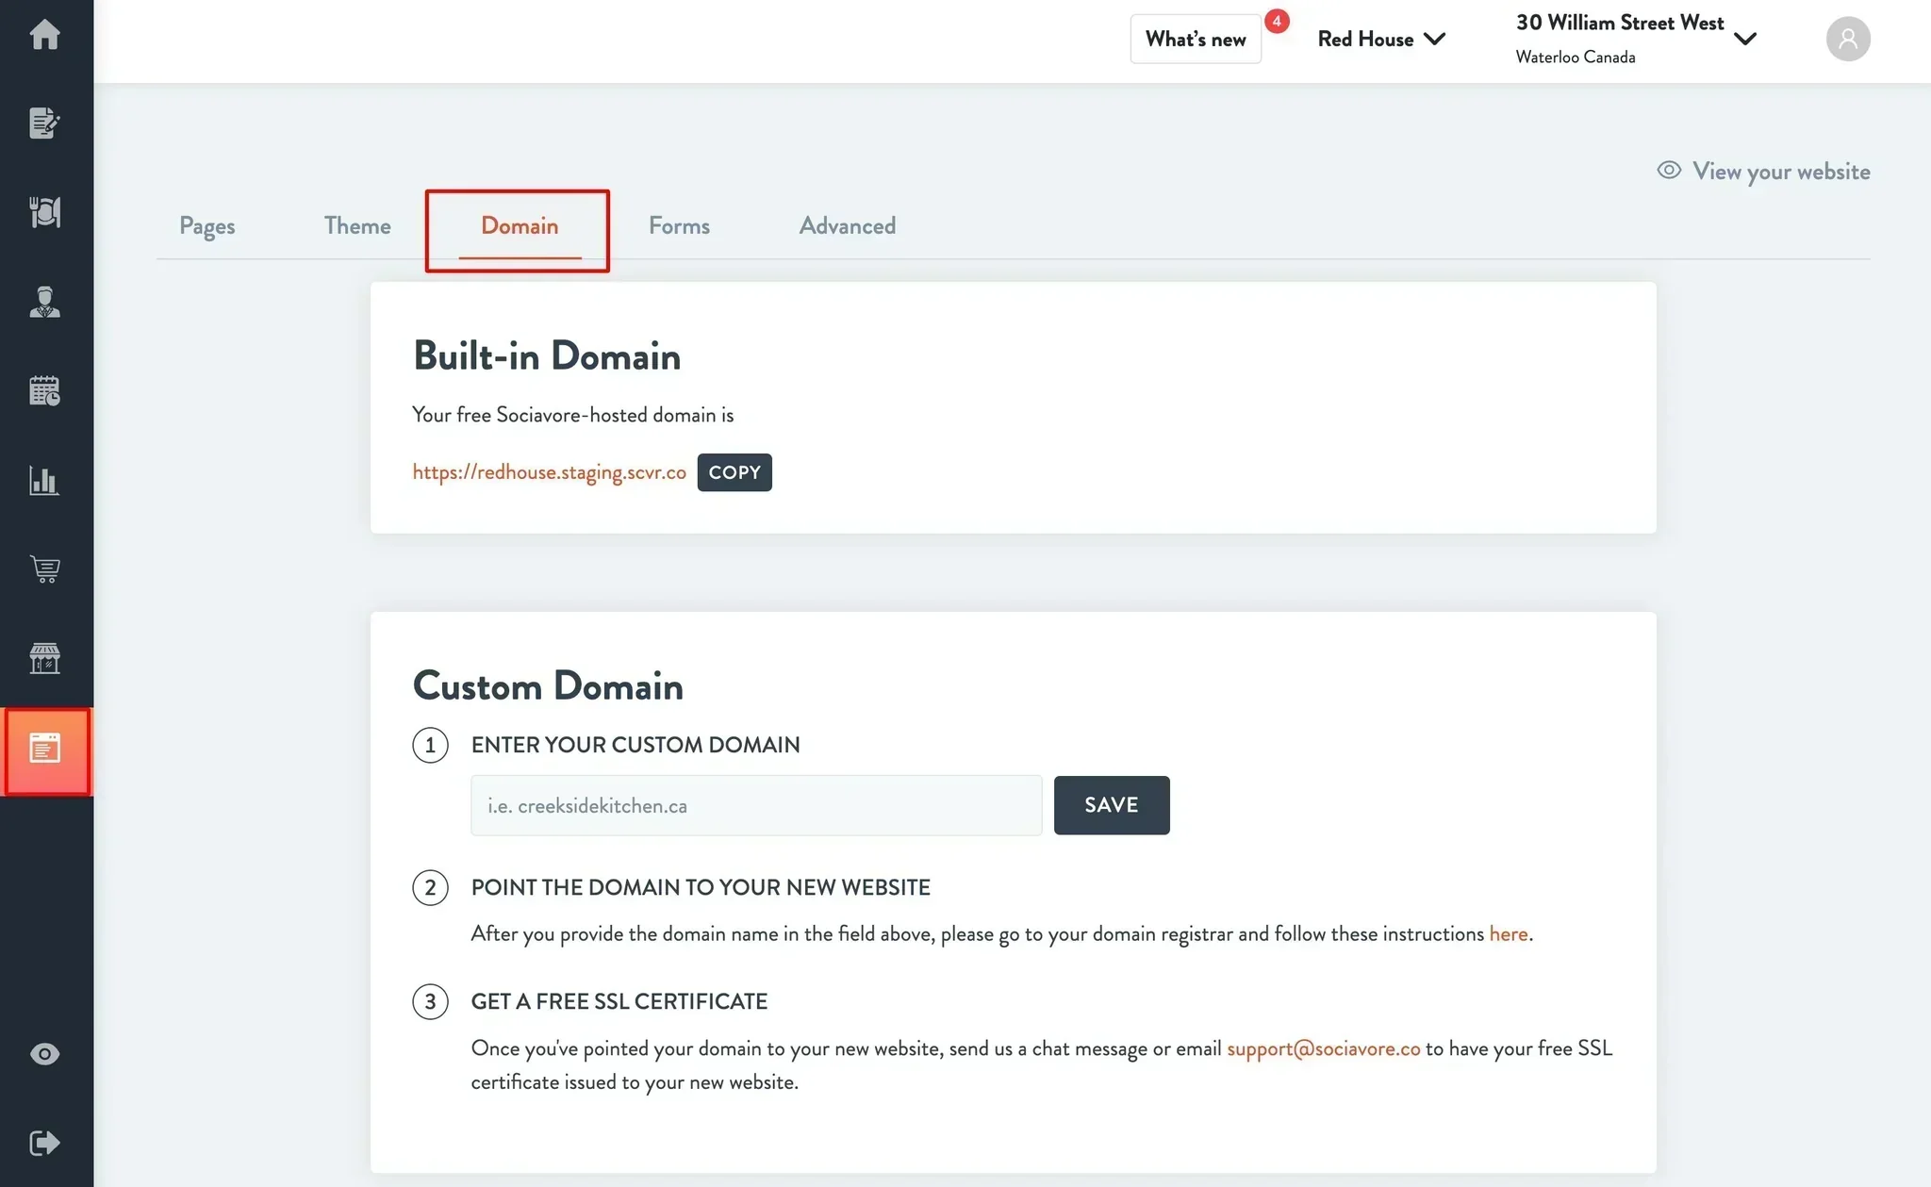Click the 'Waterloo Canada' location text
This screenshot has width=1931, height=1187.
tap(1576, 57)
